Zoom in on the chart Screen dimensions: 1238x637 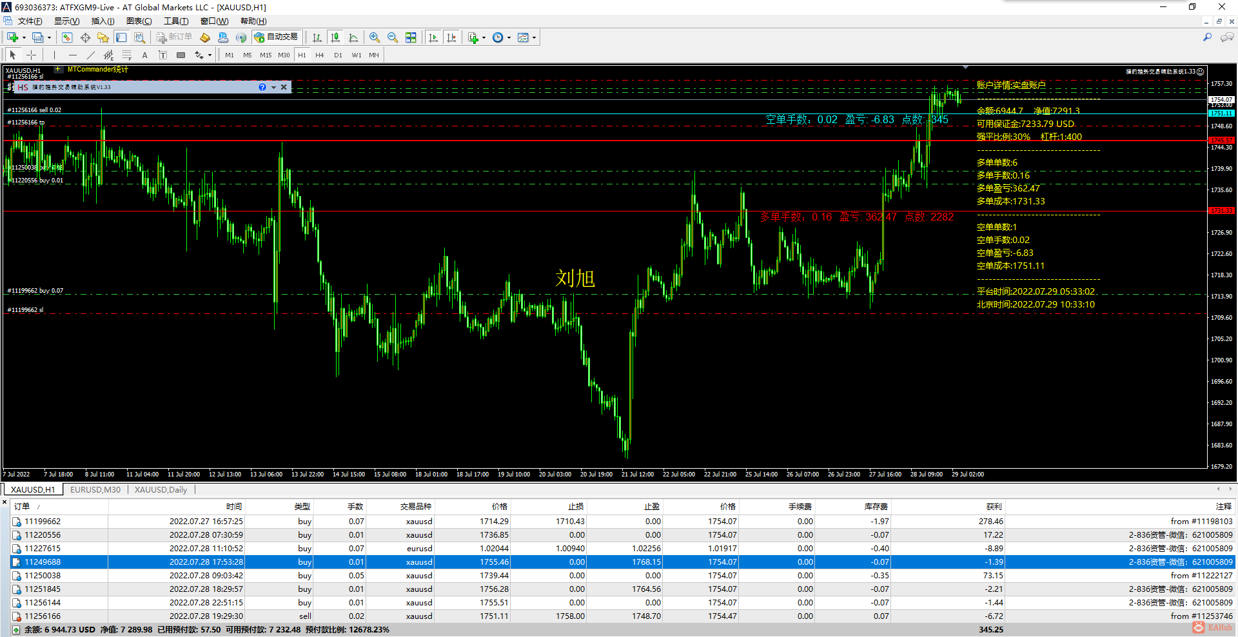(x=375, y=37)
